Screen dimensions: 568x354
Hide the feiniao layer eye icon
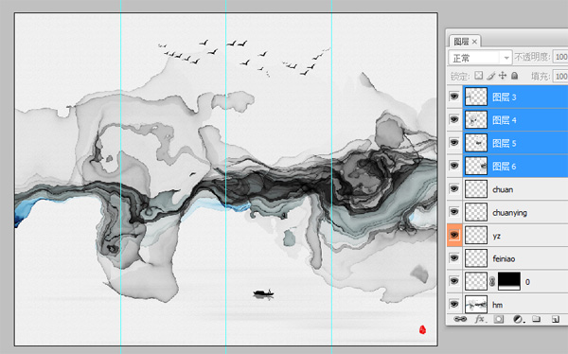click(454, 258)
